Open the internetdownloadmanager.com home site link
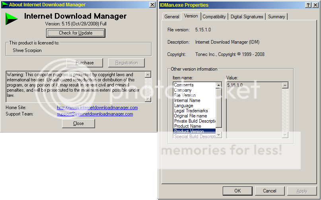 coord(97,108)
